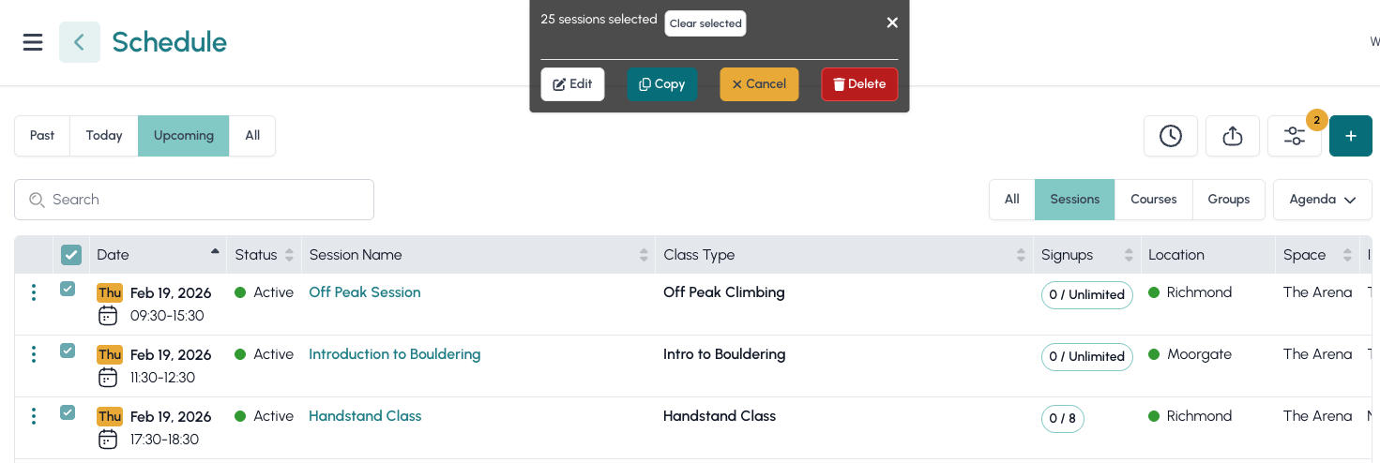1380x463 pixels.
Task: Open the hamburger navigation menu
Action: tap(33, 42)
